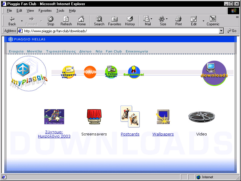
Task: Expand the Mail dropdown arrow
Action: (x=152, y=19)
